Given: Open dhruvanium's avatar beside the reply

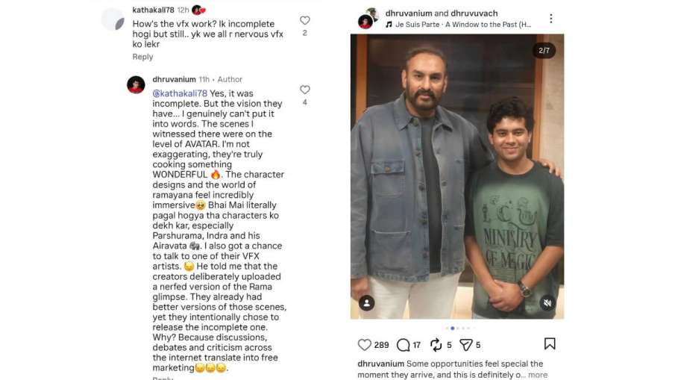Looking at the screenshot, I should (x=136, y=85).
